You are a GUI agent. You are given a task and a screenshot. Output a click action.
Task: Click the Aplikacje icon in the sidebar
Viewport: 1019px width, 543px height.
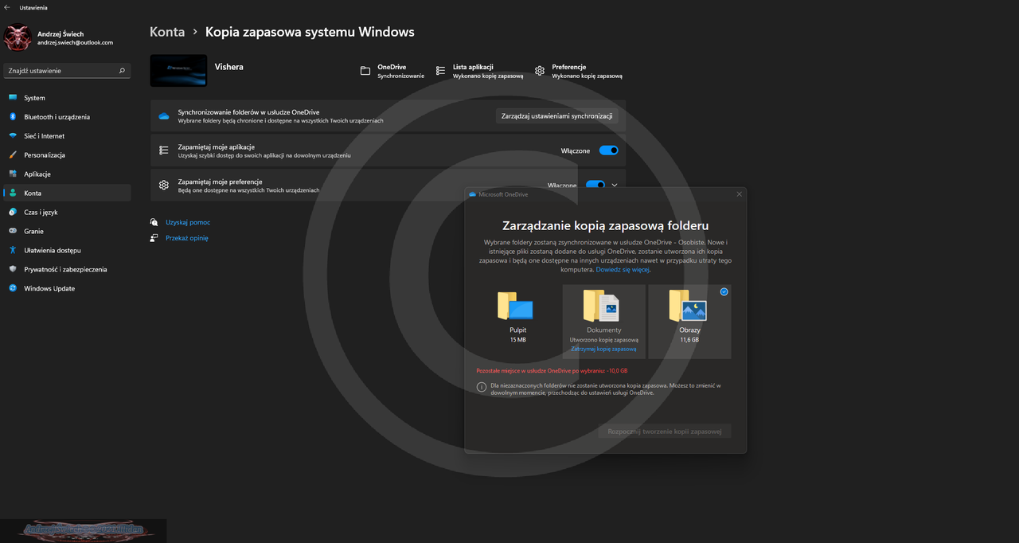pos(13,174)
